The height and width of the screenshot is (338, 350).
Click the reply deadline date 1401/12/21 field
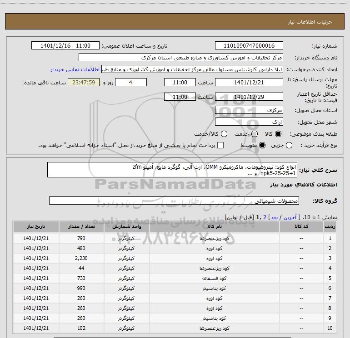[249, 82]
